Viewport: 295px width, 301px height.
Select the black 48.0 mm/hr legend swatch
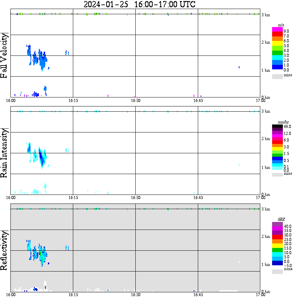[x=277, y=126]
